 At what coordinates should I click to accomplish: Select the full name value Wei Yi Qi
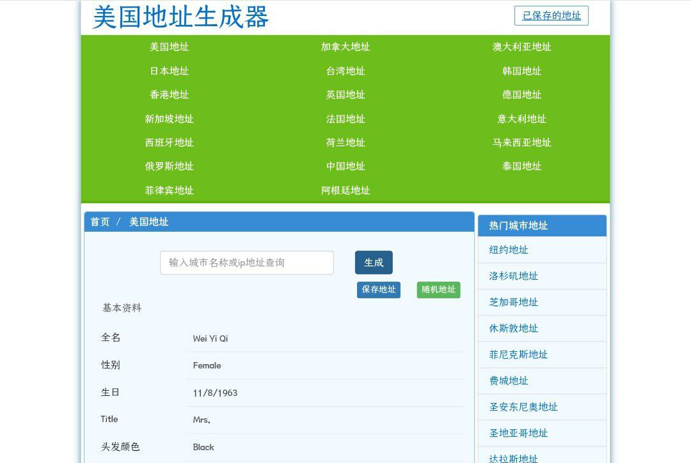coord(210,338)
